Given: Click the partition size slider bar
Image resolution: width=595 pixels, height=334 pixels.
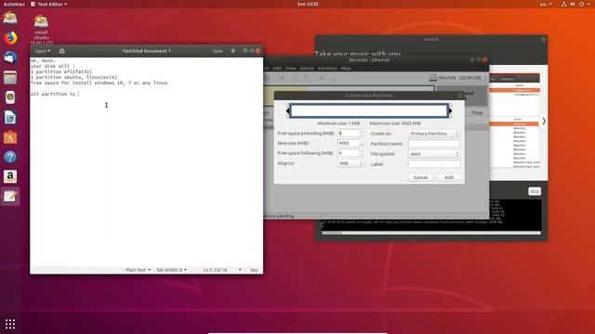Looking at the screenshot, I should [369, 110].
